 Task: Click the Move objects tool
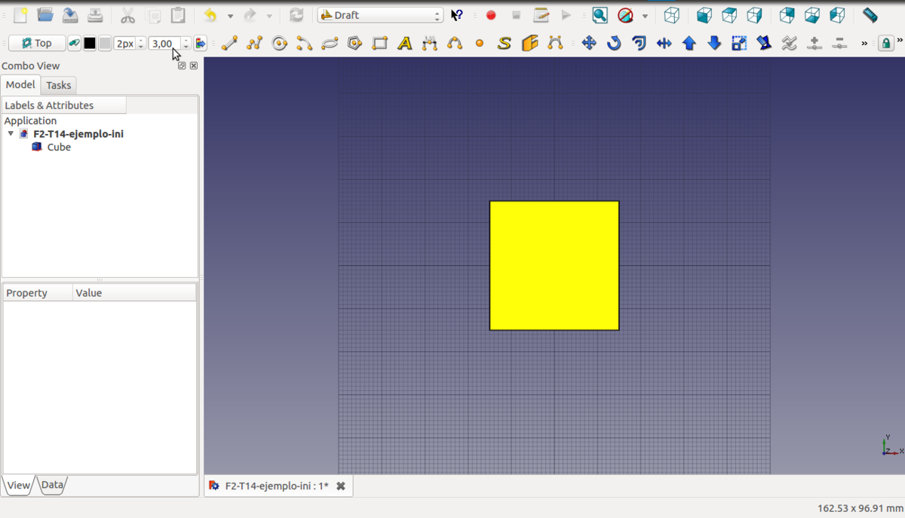coord(589,44)
